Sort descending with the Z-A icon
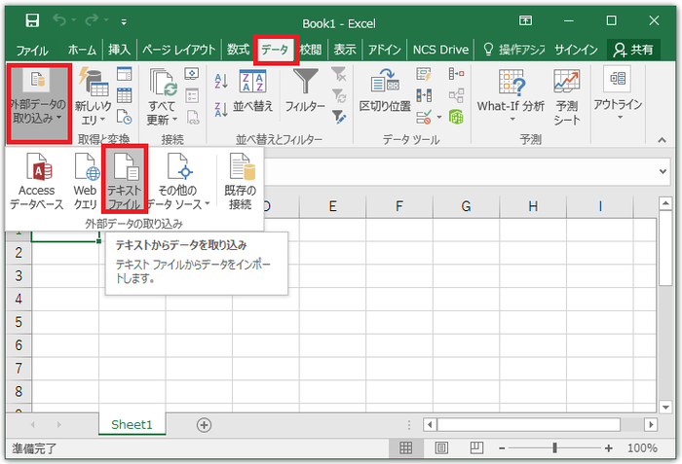 click(x=221, y=110)
